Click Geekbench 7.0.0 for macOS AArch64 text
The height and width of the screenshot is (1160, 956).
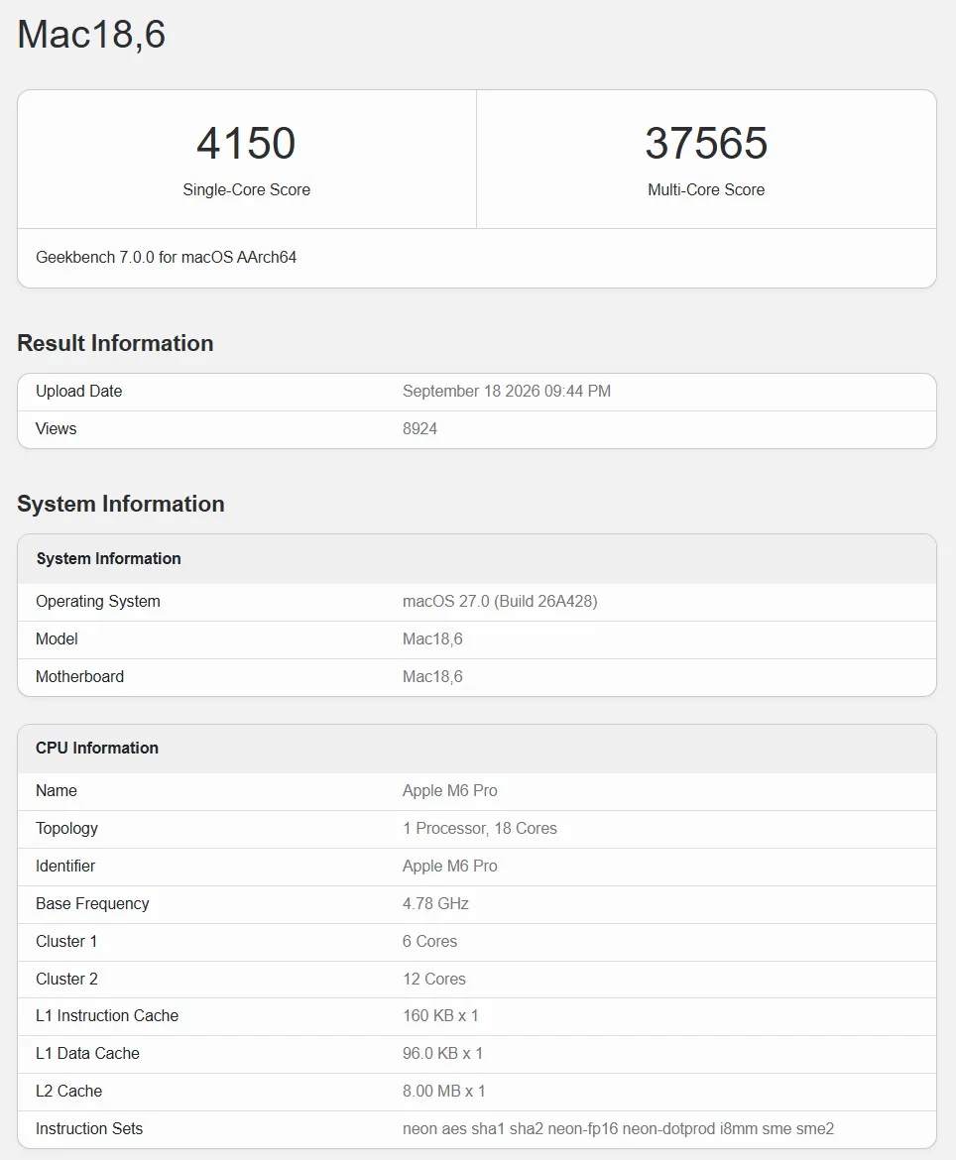click(x=166, y=258)
